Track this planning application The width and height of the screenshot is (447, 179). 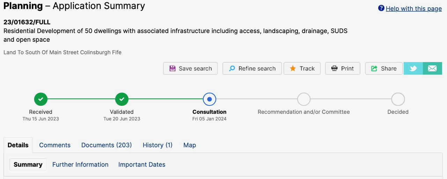coord(302,69)
